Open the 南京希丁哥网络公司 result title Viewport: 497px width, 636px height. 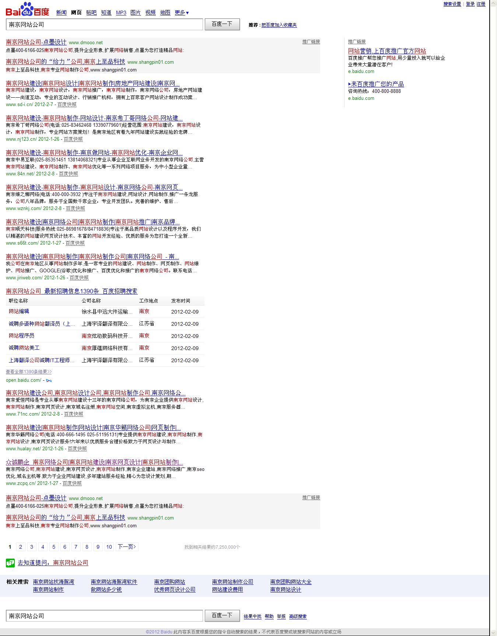[x=94, y=118]
